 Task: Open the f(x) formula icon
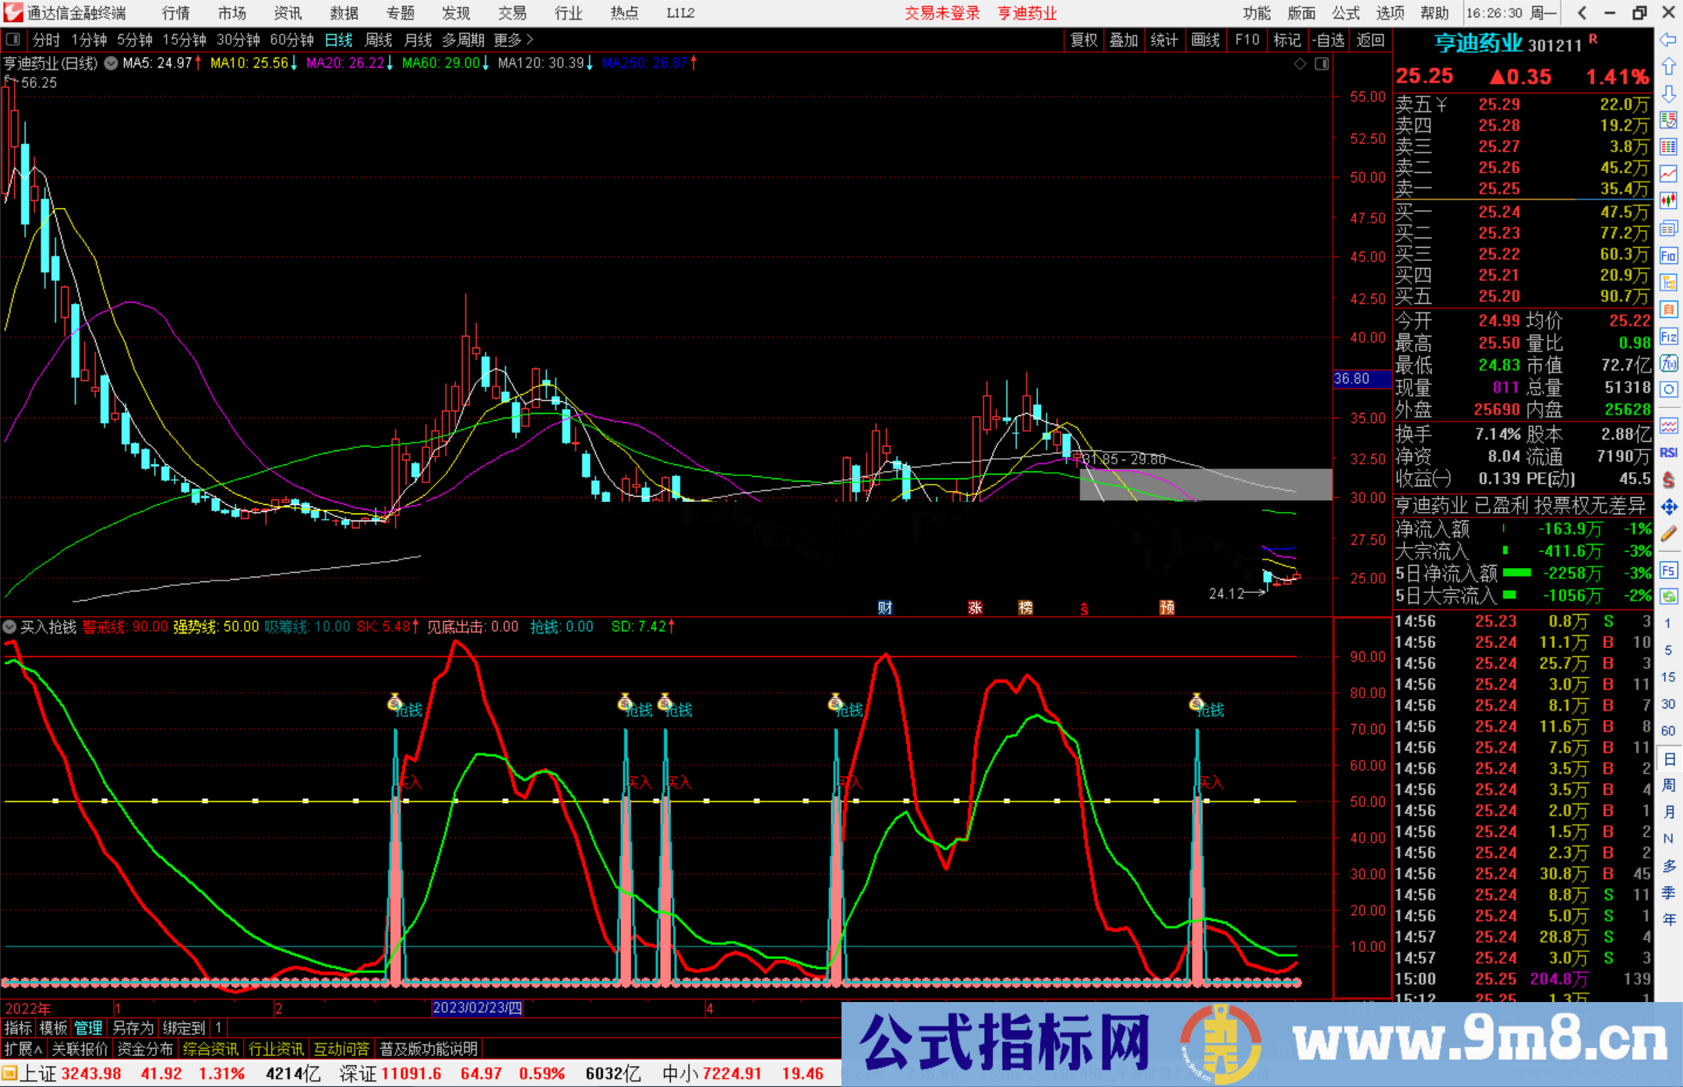point(1668,363)
